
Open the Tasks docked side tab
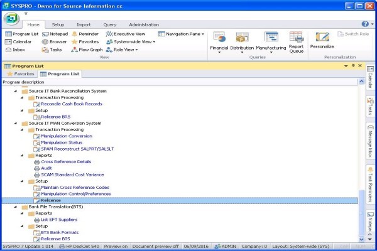[370, 106]
